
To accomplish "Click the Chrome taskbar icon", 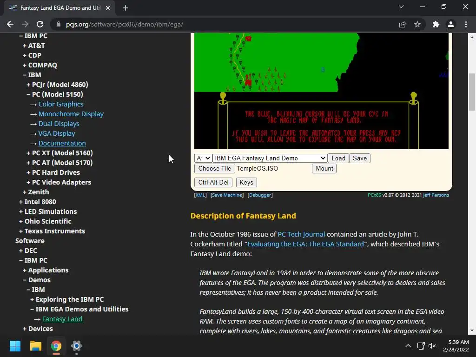I will click(x=56, y=346).
